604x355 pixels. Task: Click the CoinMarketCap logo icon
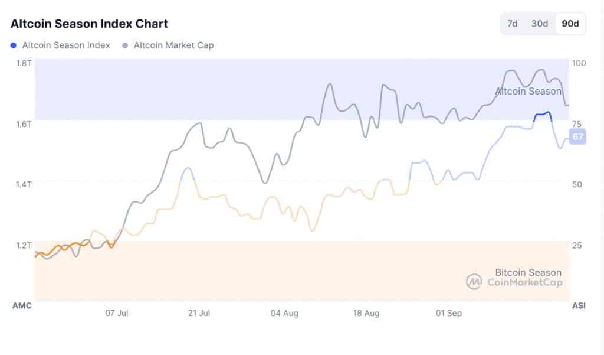pyautogui.click(x=474, y=282)
